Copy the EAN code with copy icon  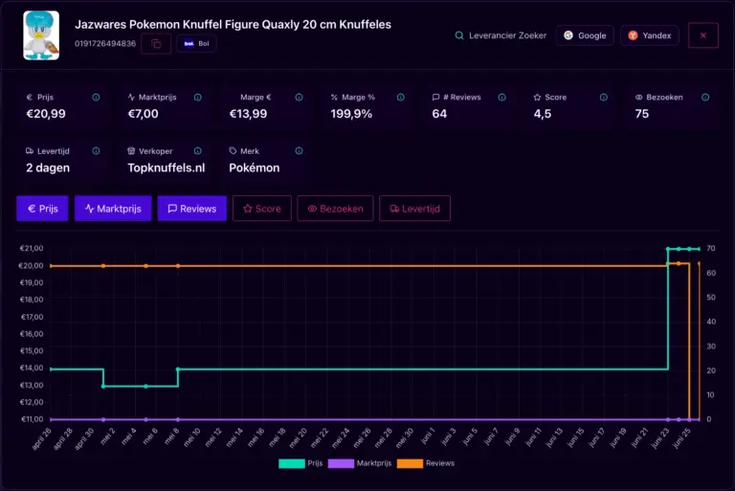point(156,44)
